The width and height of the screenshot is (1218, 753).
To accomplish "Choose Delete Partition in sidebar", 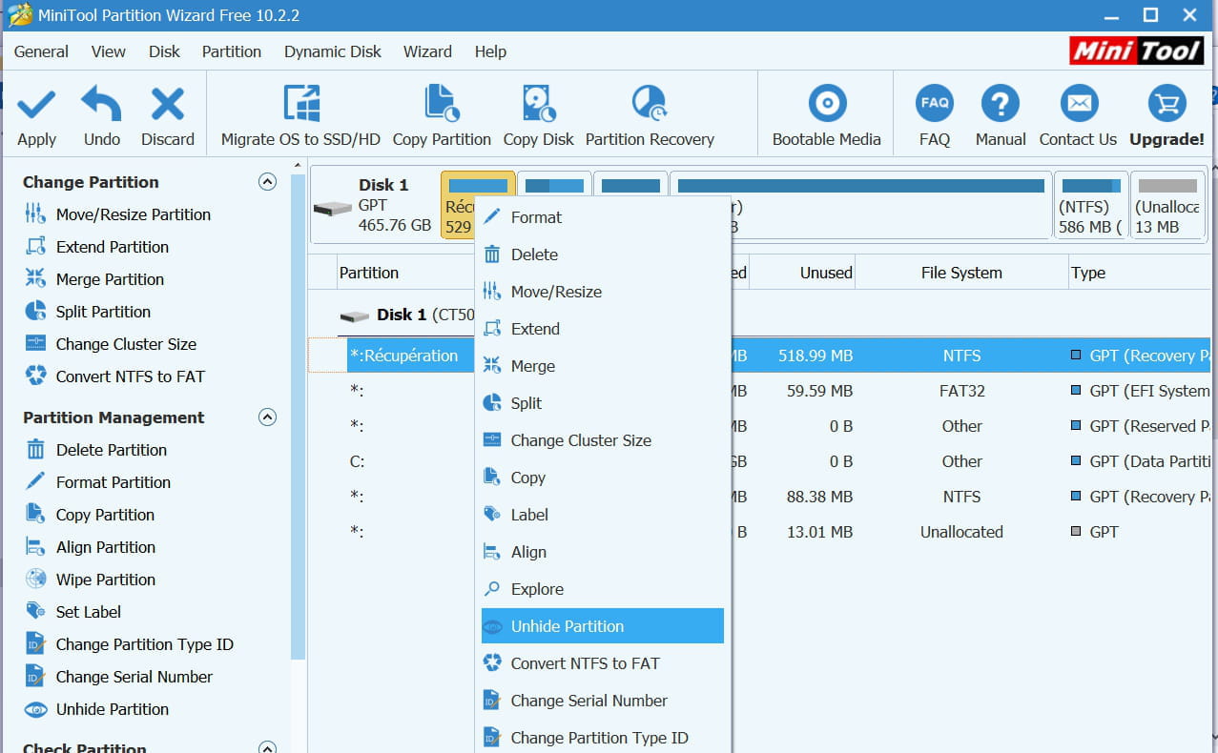I will pos(111,450).
